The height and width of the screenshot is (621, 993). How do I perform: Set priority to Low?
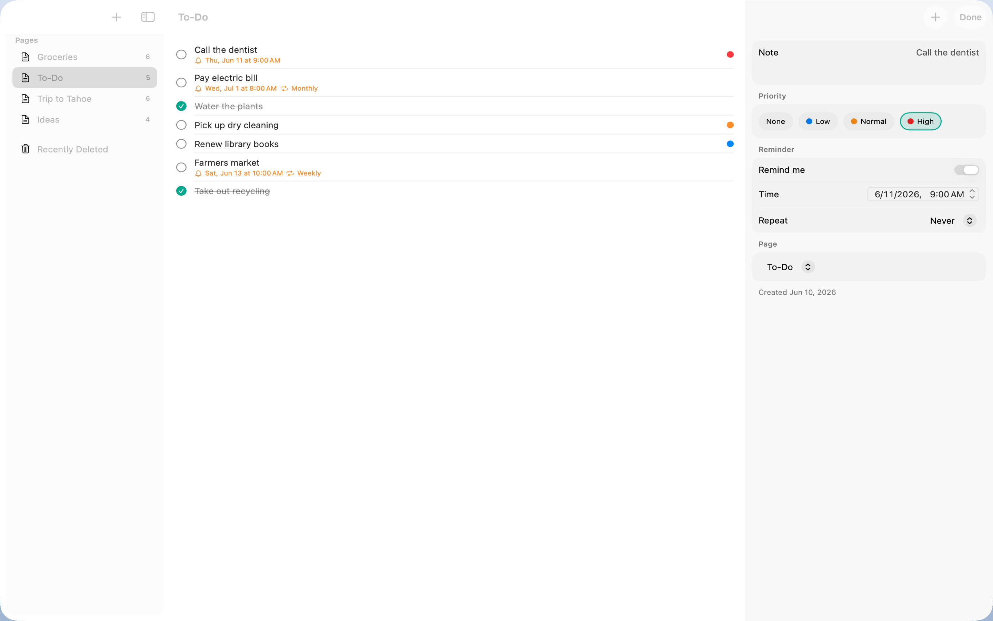click(818, 121)
